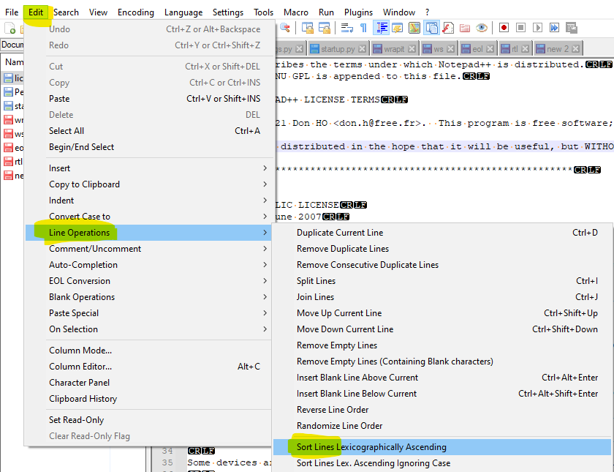Viewport: 614px width, 472px height.
Task: Toggle Set Read-Only option
Action: pyautogui.click(x=148, y=420)
